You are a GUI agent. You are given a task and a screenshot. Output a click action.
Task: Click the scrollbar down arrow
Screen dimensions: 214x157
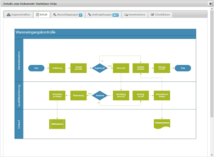(x=212, y=155)
